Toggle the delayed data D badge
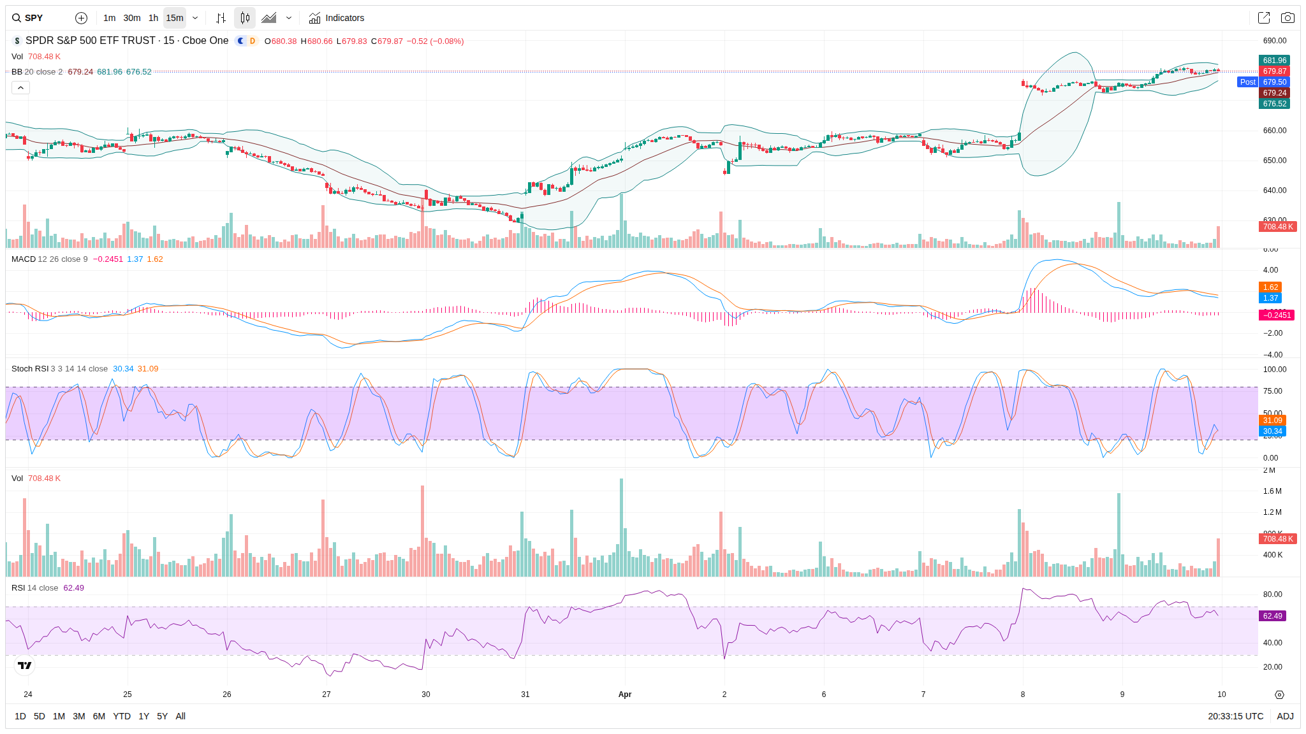The width and height of the screenshot is (1306, 734). 253,41
